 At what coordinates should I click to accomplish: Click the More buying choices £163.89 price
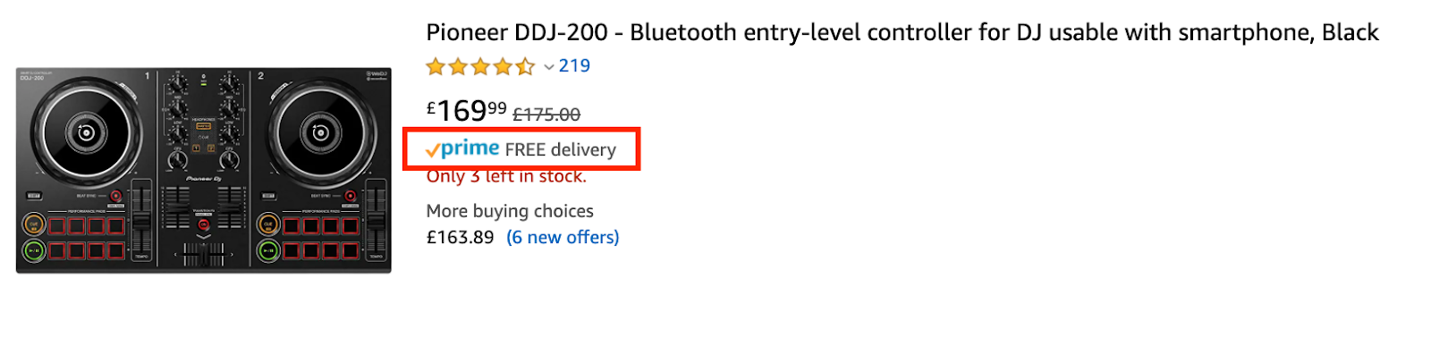click(x=460, y=238)
